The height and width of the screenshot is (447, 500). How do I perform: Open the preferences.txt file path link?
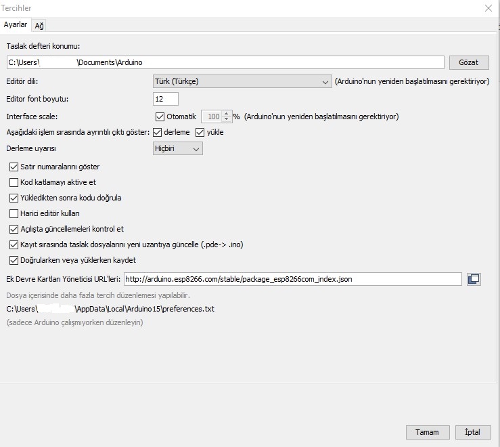coord(110,309)
